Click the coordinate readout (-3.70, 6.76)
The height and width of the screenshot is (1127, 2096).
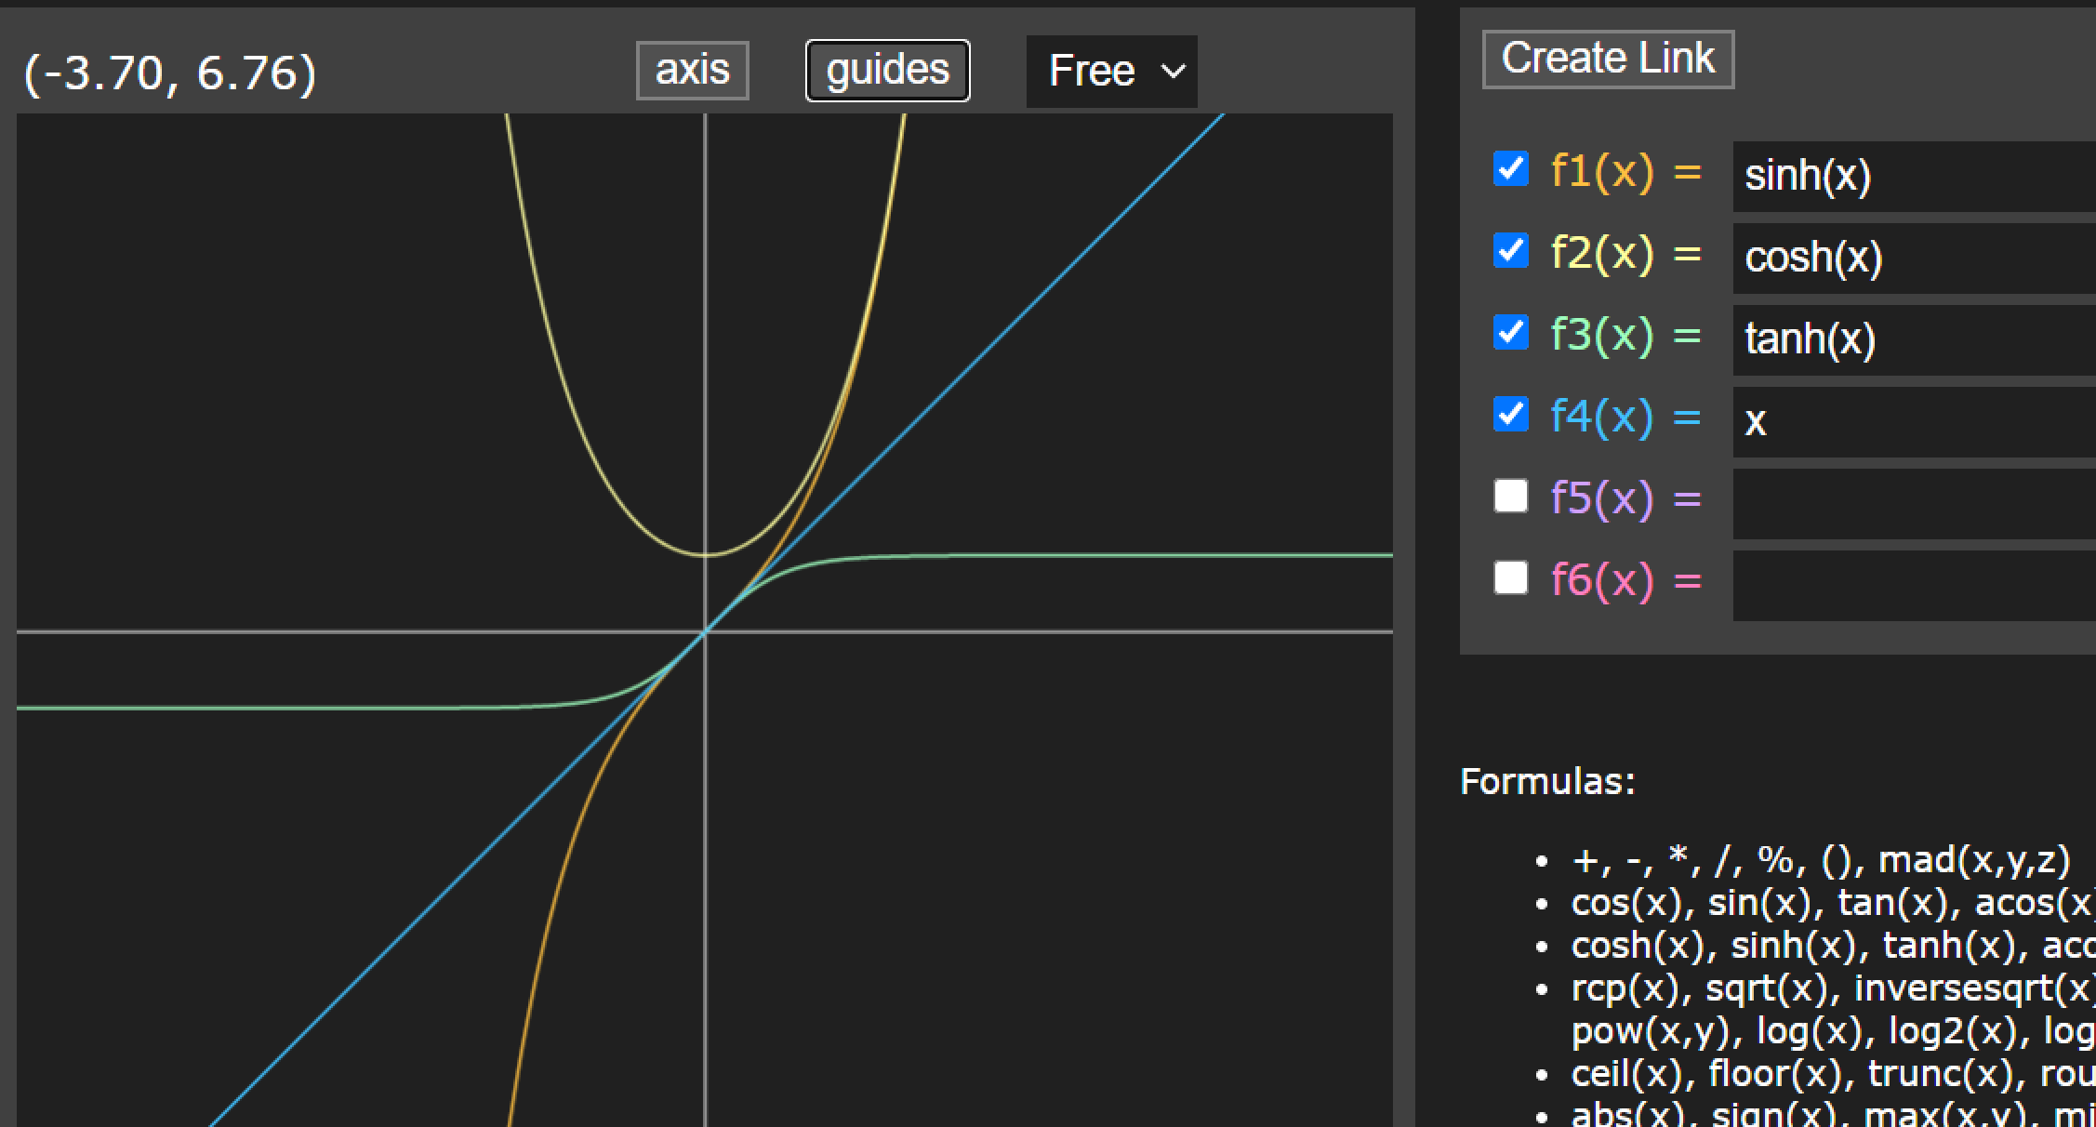coord(170,73)
